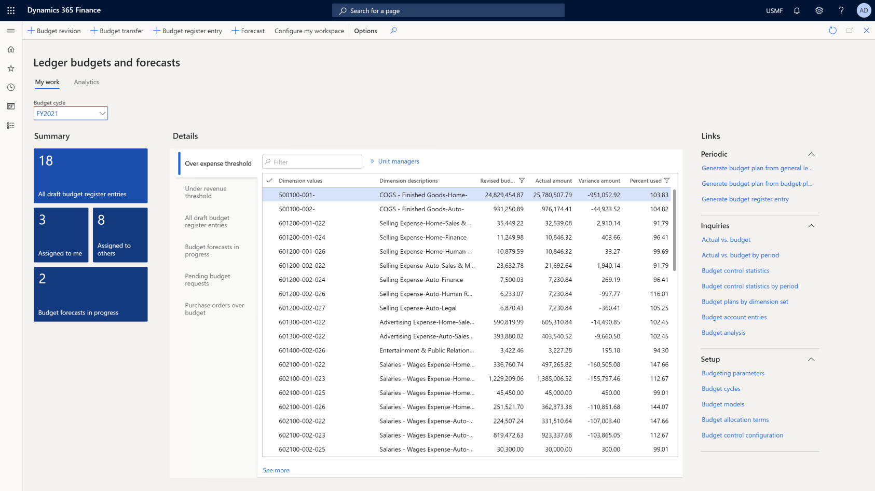
Task: Toggle the select-all checkmark in grid header
Action: pyautogui.click(x=269, y=181)
